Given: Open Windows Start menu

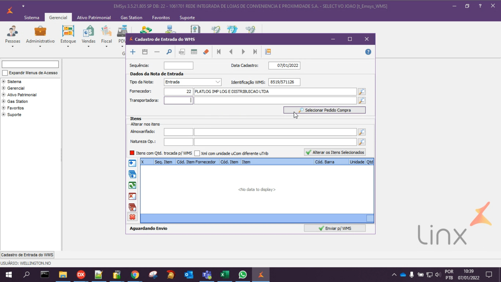Looking at the screenshot, I should pos(9,275).
